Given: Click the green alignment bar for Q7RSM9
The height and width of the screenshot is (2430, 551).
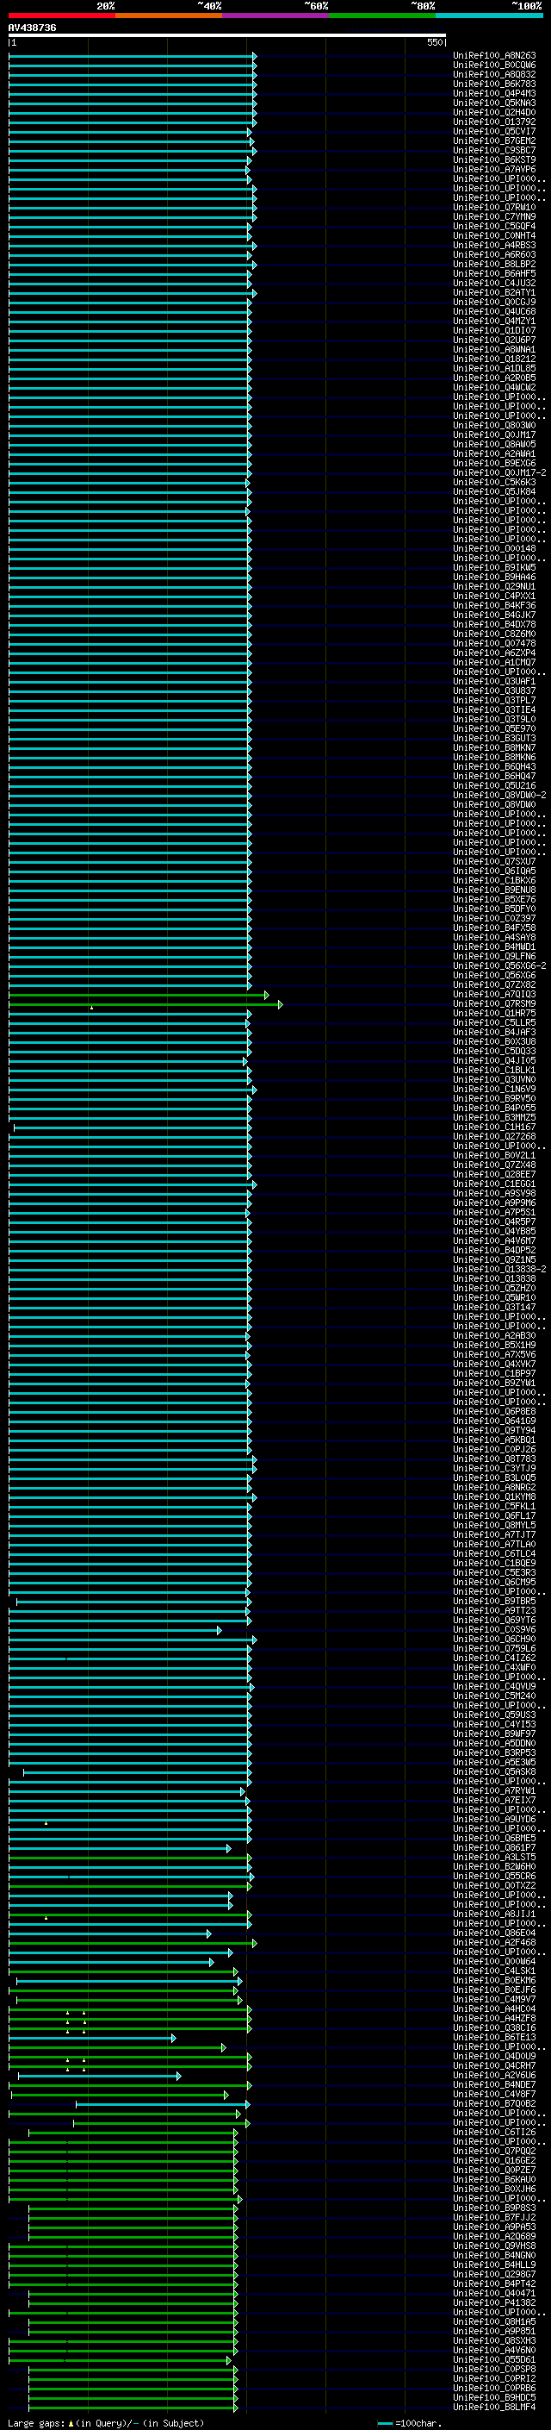Looking at the screenshot, I should click(145, 1004).
